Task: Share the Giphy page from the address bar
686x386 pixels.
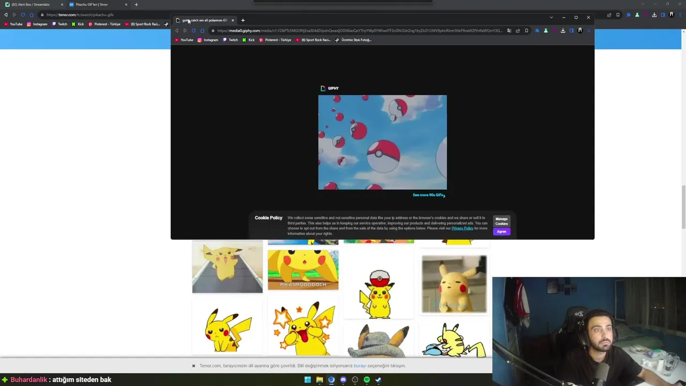Action: pos(518,31)
